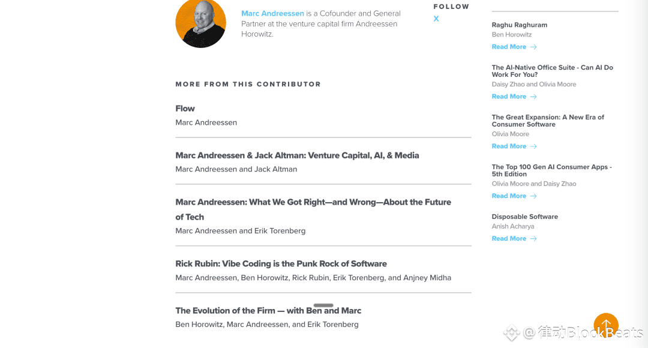
Task: Open the Disposable Software sidebar headline
Action: pyautogui.click(x=524, y=217)
